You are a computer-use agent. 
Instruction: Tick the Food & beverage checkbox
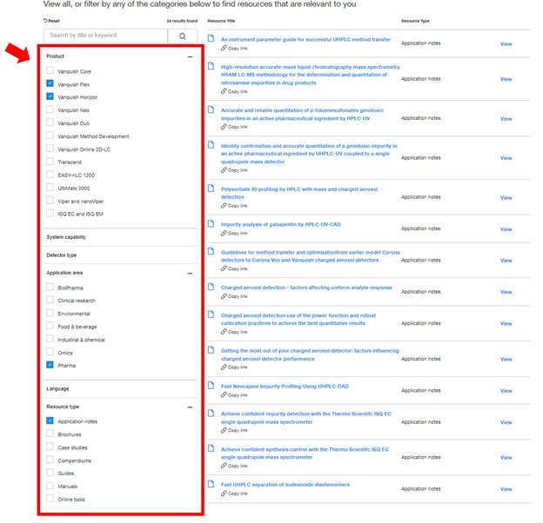click(x=50, y=326)
